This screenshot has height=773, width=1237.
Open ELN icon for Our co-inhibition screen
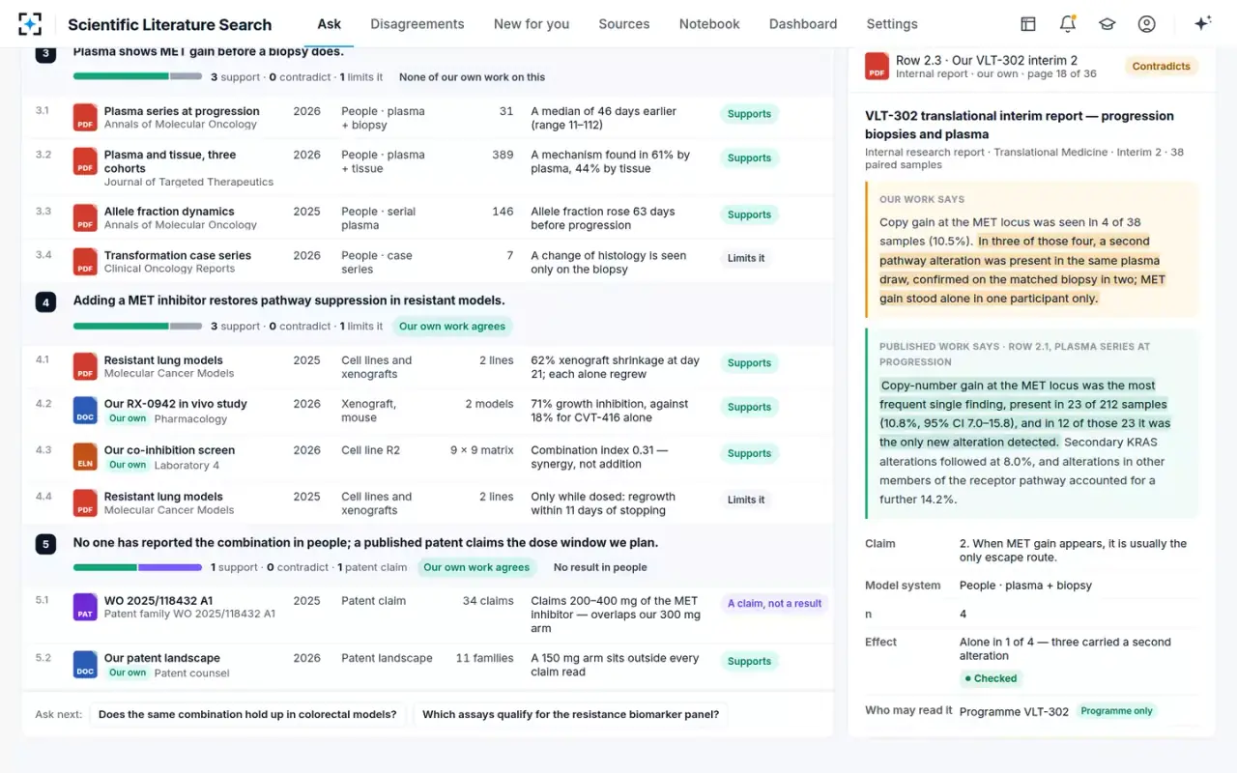[85, 456]
